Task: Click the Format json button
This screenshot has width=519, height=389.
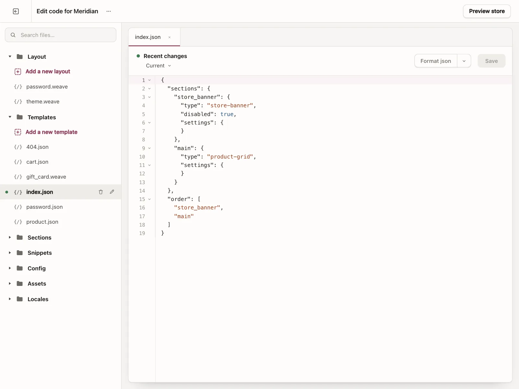Action: 436,61
